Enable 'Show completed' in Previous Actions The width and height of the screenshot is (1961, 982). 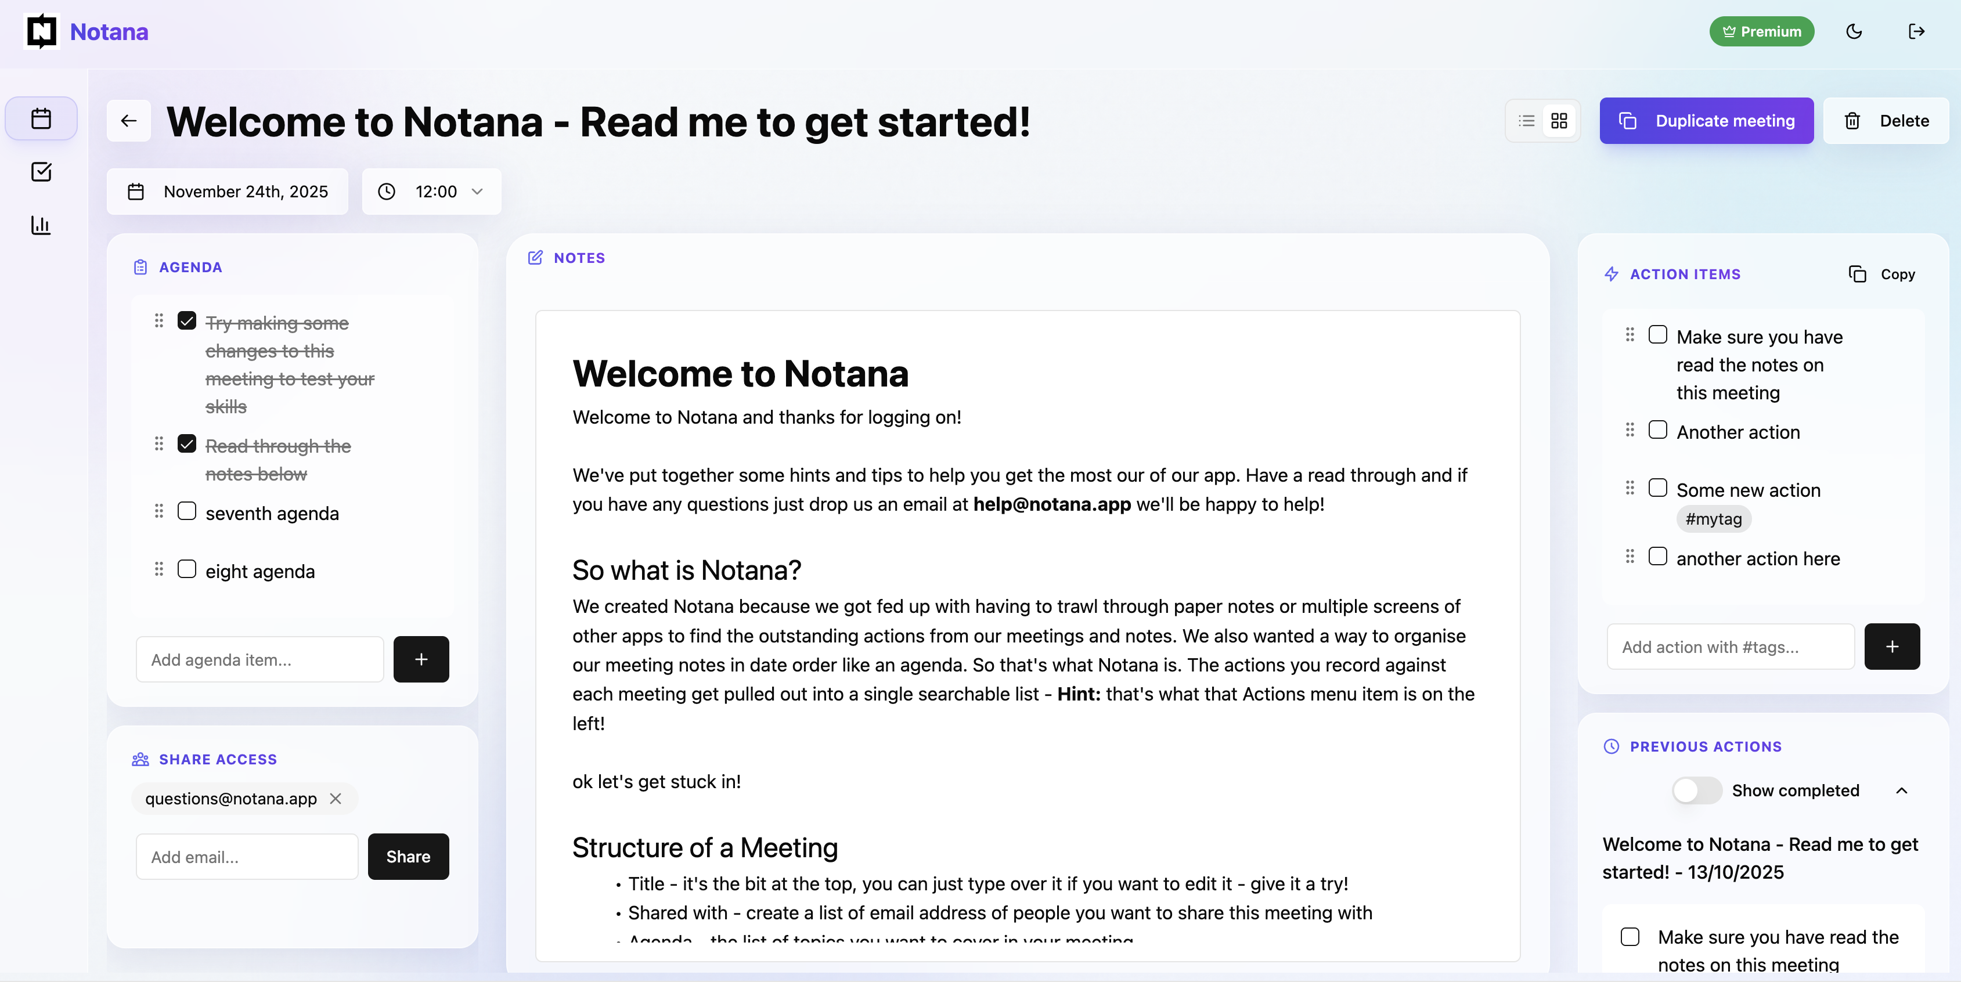tap(1696, 790)
